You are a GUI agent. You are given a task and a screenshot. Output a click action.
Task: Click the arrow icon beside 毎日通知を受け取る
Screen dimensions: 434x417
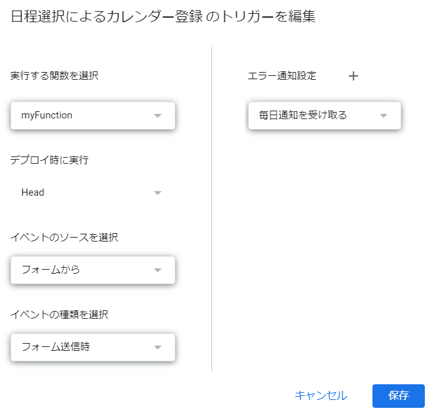coord(384,116)
